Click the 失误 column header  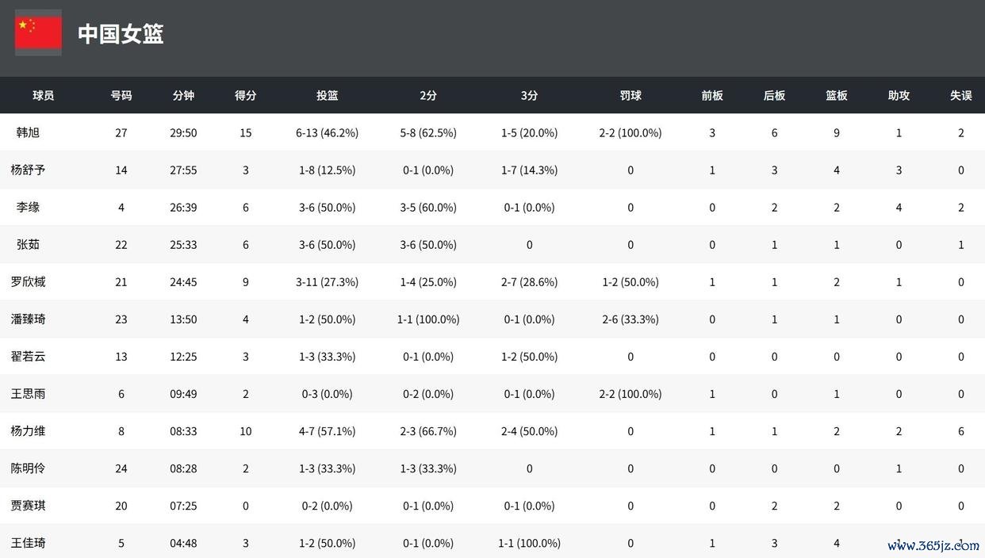(x=960, y=95)
